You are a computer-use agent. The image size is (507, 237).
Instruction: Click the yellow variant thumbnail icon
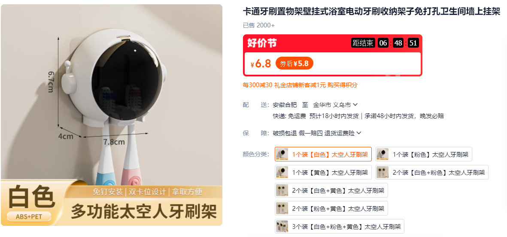(282, 172)
